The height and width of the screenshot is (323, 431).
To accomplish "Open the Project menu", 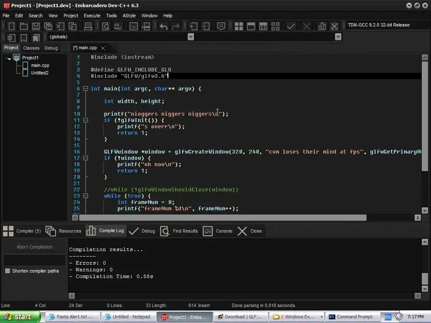I will [x=71, y=16].
